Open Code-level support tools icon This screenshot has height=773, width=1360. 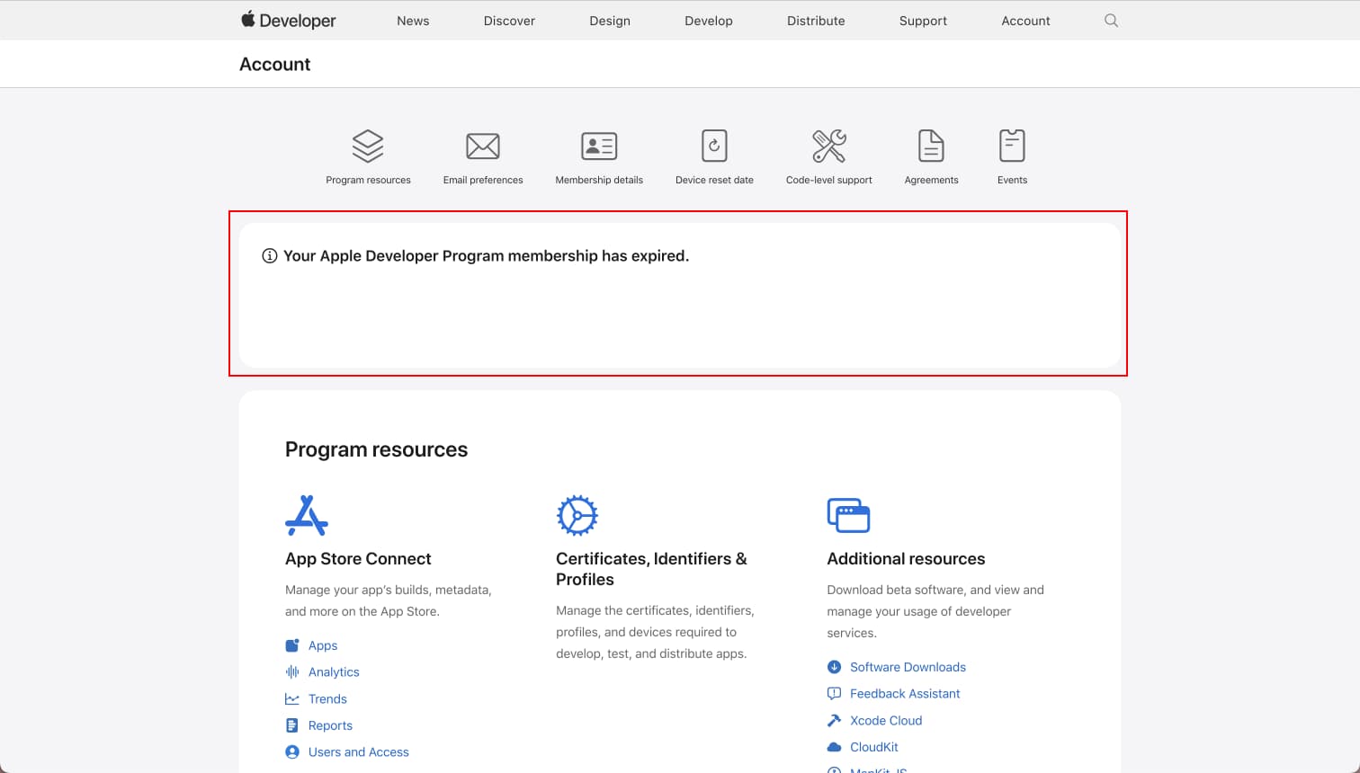[x=828, y=146]
